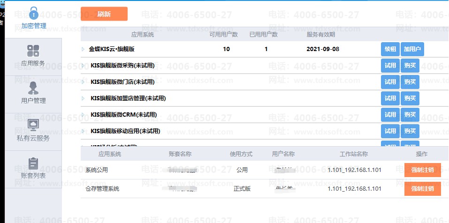Open 私有云服务 cloud monitor icon
Screen dimensions: 449x223
click(x=33, y=125)
